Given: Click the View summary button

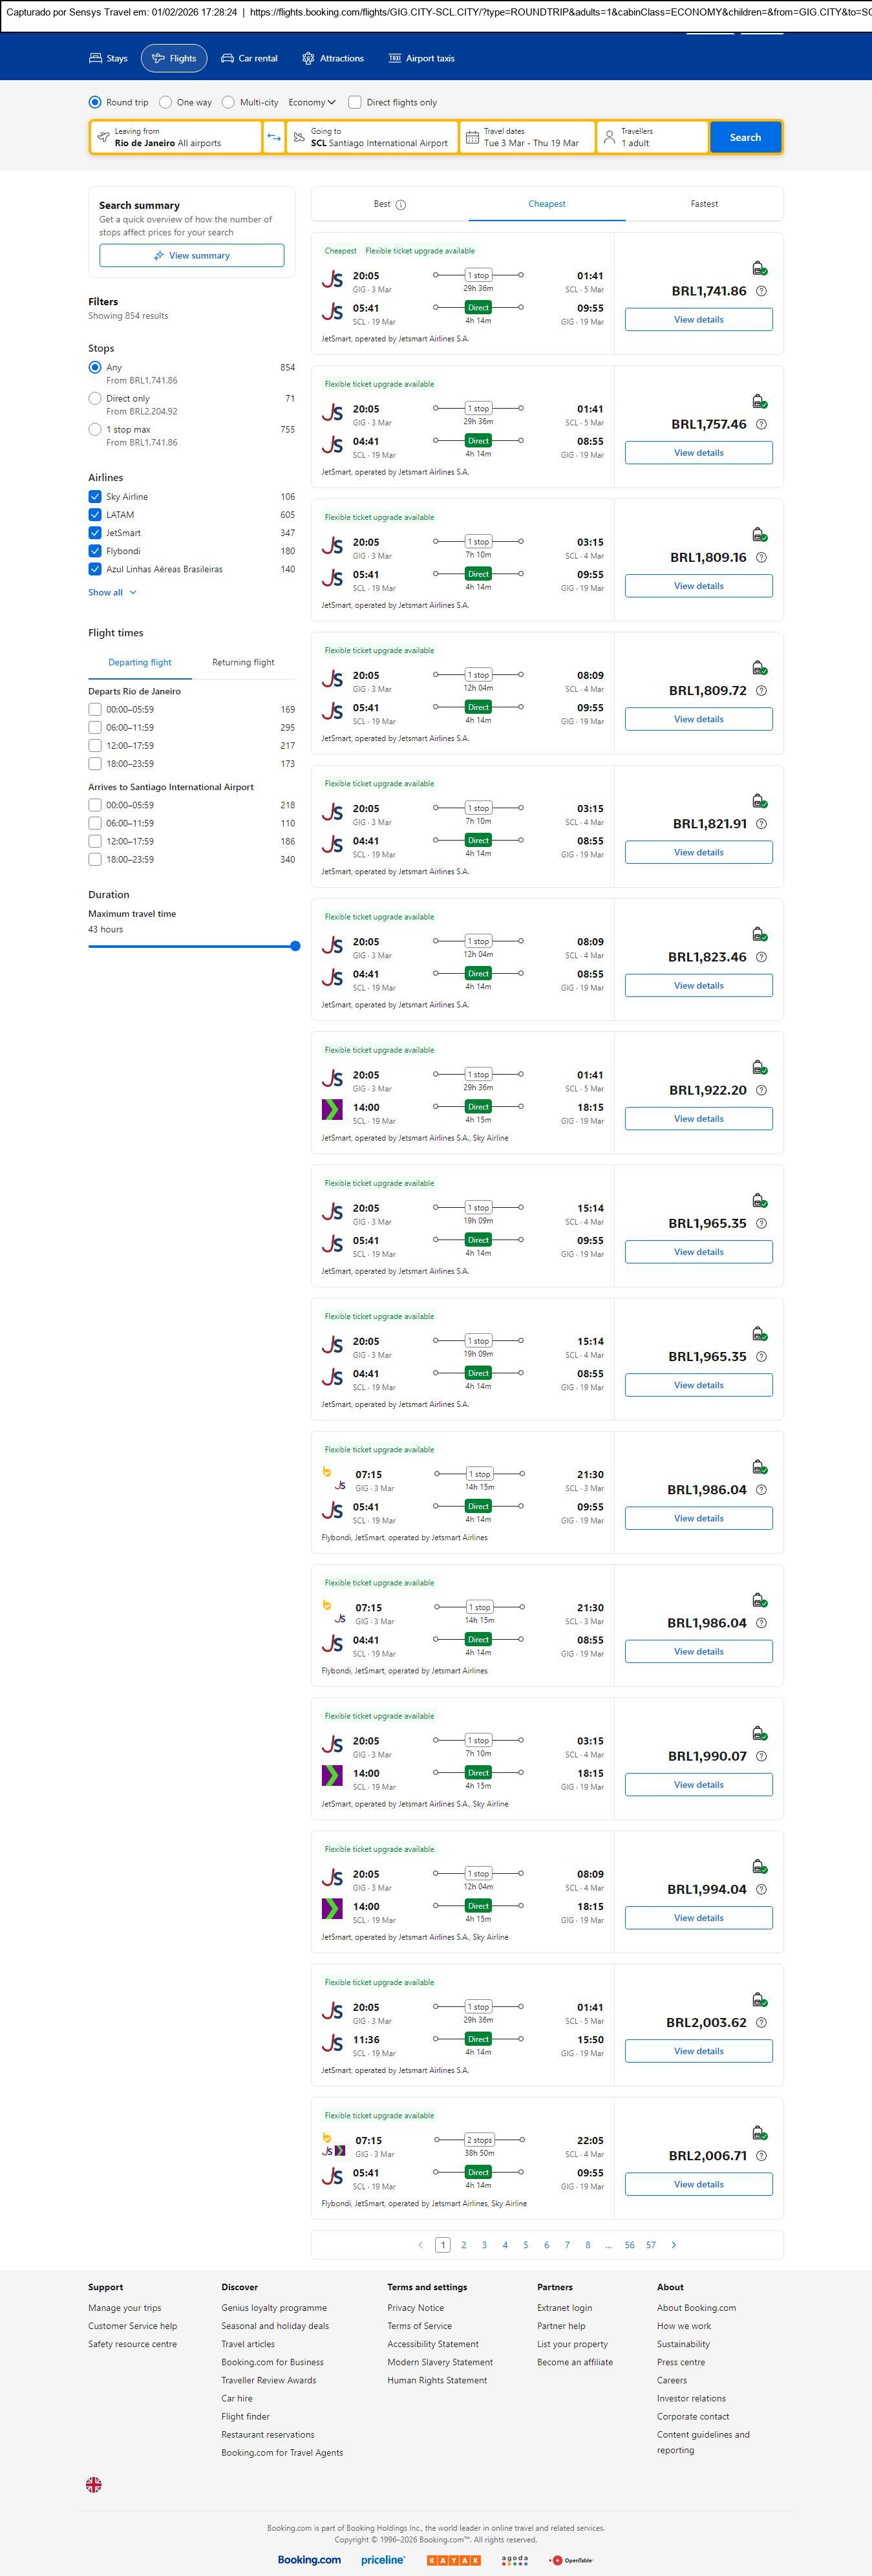Looking at the screenshot, I should click(191, 256).
